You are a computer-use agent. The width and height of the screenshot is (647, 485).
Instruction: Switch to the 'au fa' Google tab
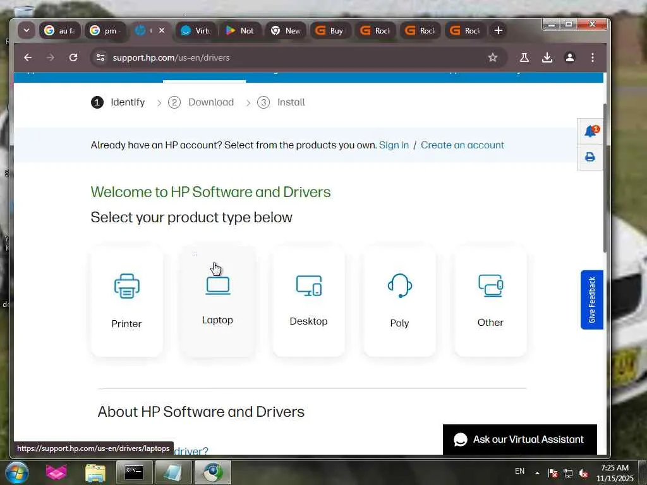[x=60, y=30]
